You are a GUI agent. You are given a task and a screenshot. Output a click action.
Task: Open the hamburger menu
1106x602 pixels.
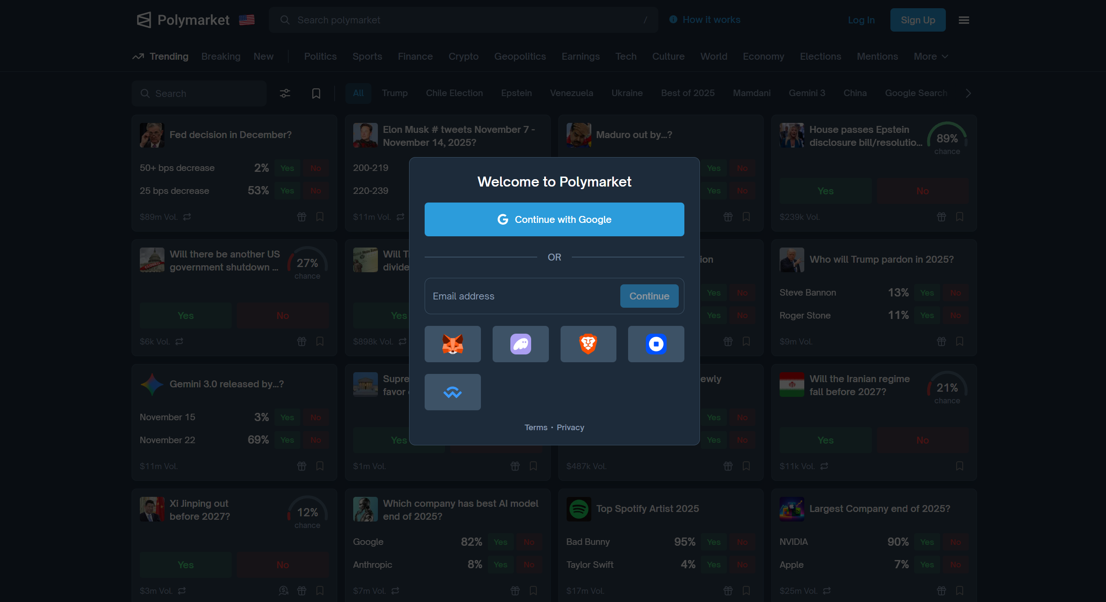(964, 20)
